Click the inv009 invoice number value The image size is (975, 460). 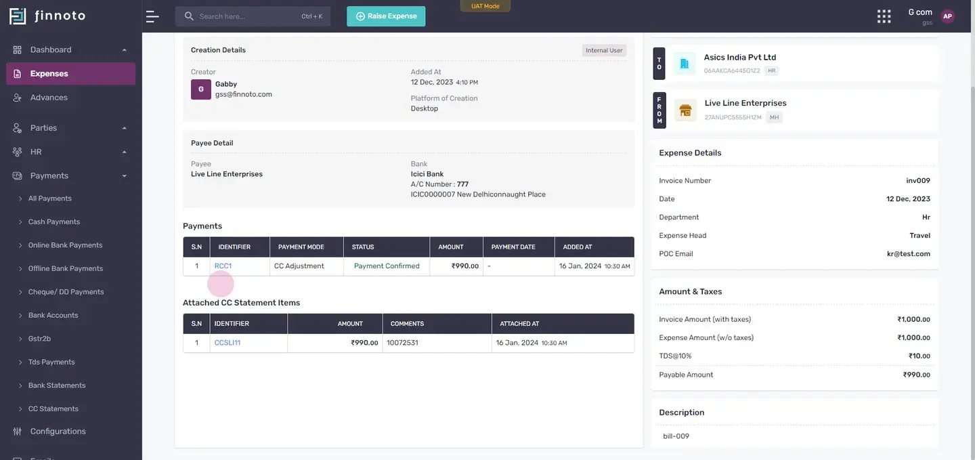pyautogui.click(x=918, y=181)
